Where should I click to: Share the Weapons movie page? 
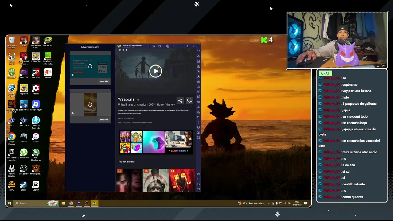[180, 101]
